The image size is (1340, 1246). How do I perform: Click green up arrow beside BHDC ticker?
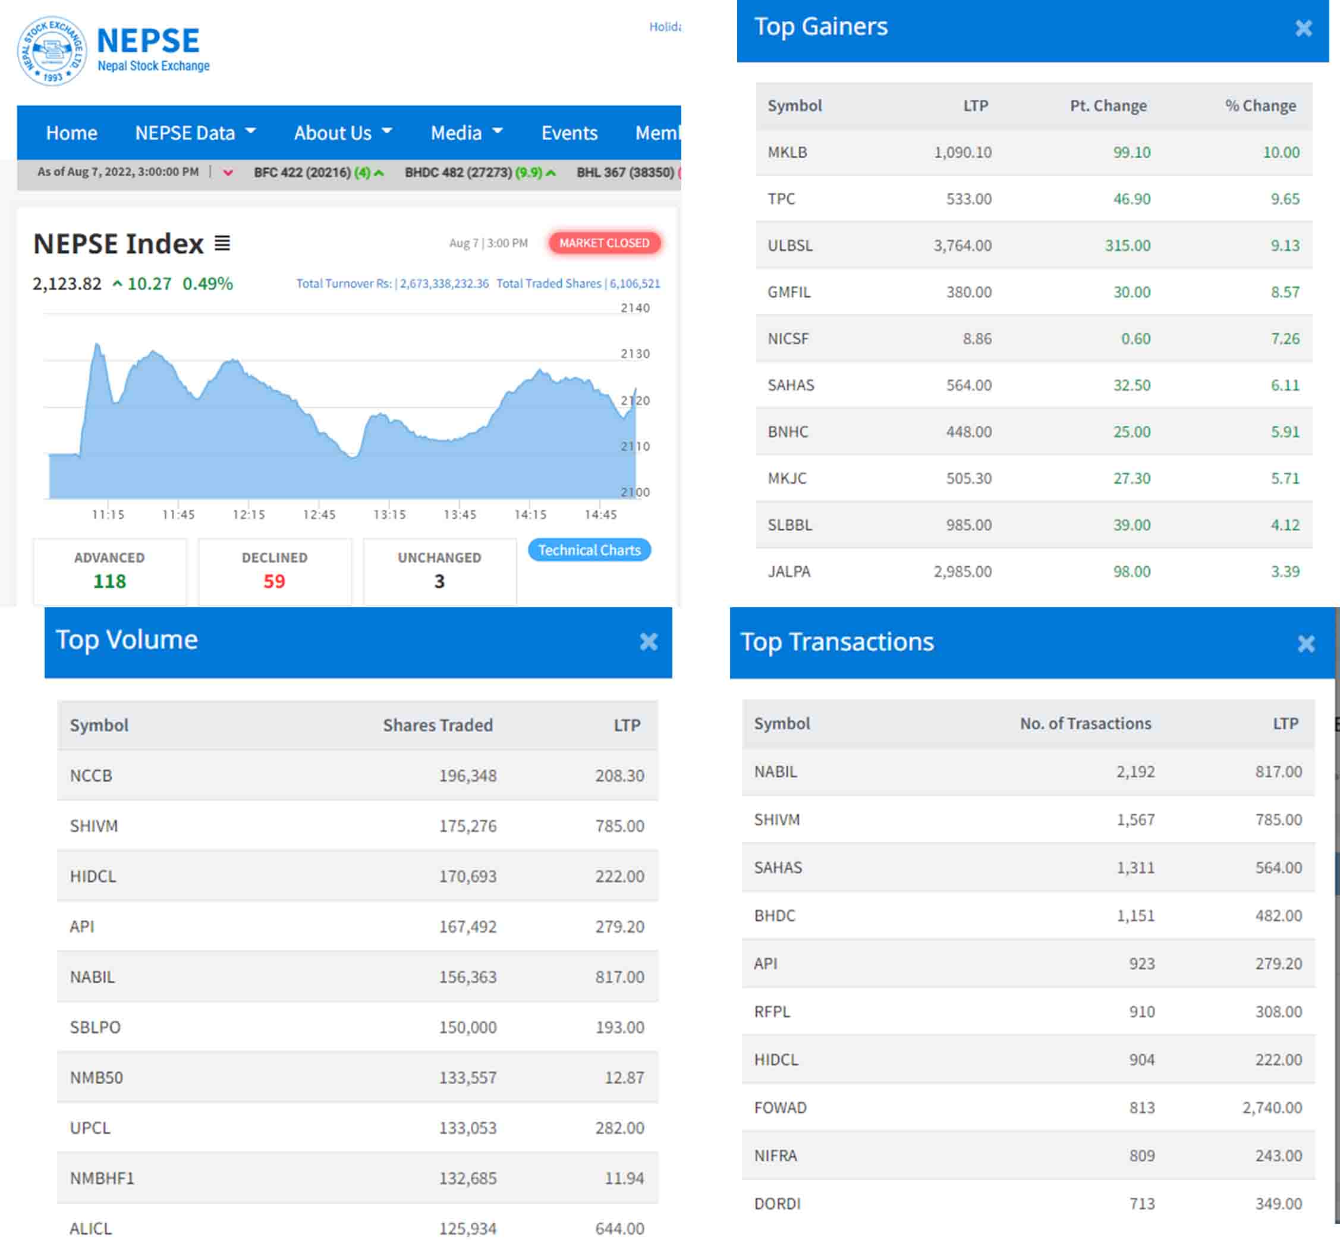pos(551,173)
